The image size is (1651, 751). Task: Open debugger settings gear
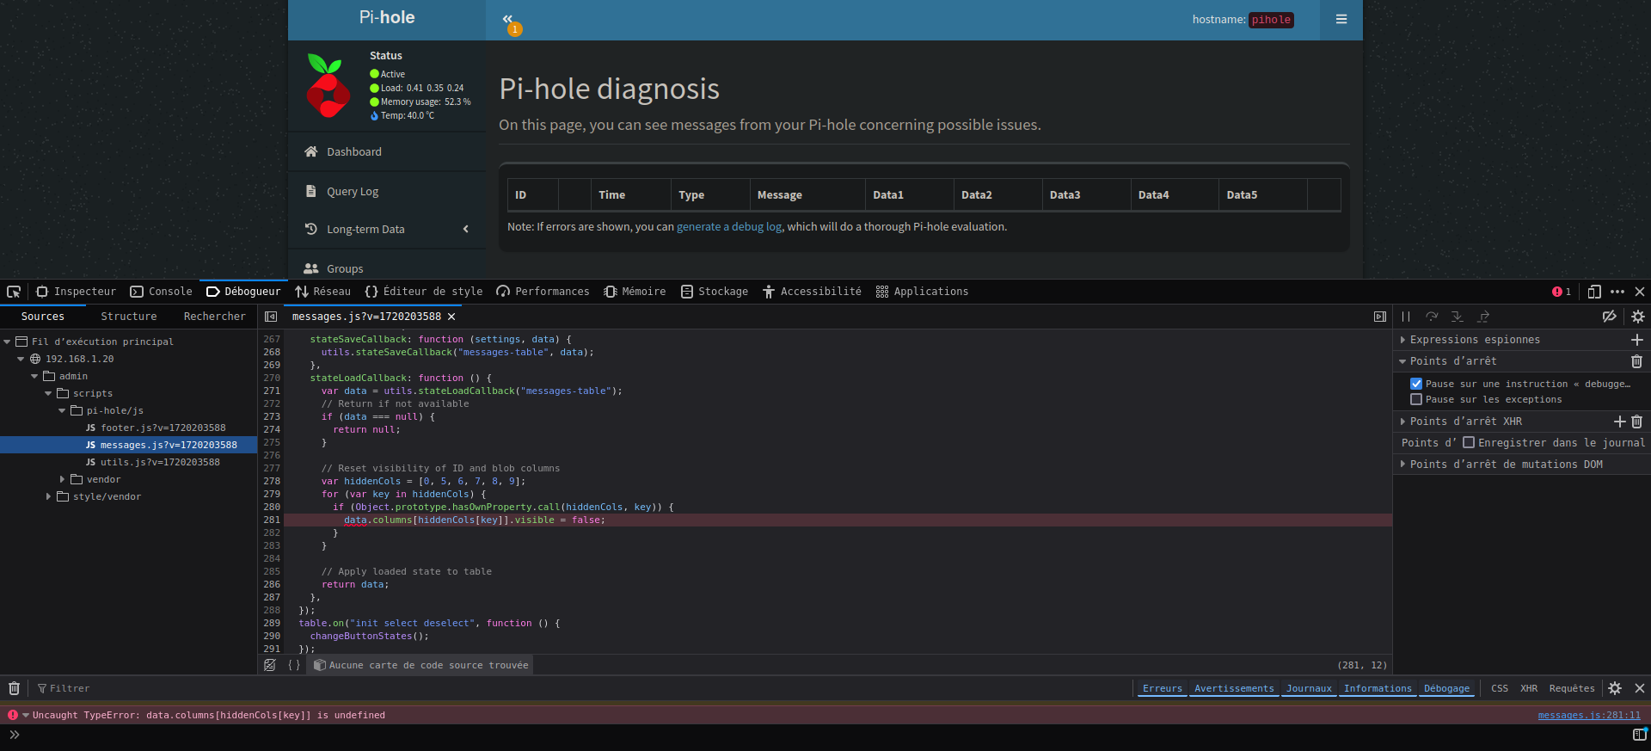1638,317
